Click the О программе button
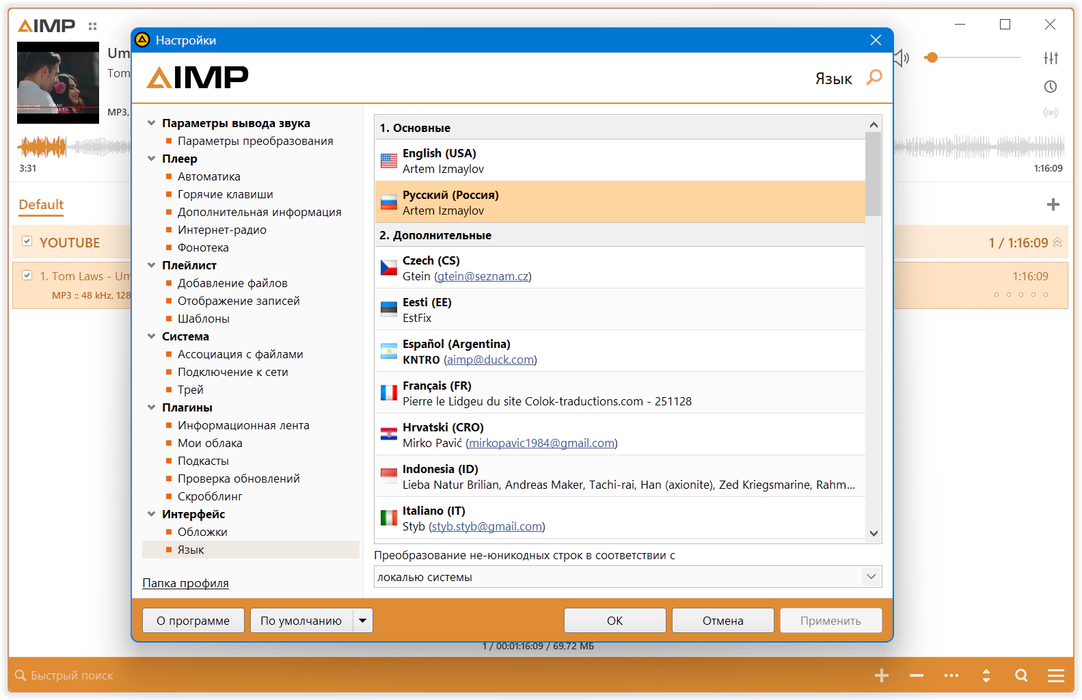This screenshot has width=1082, height=700. pyautogui.click(x=193, y=621)
